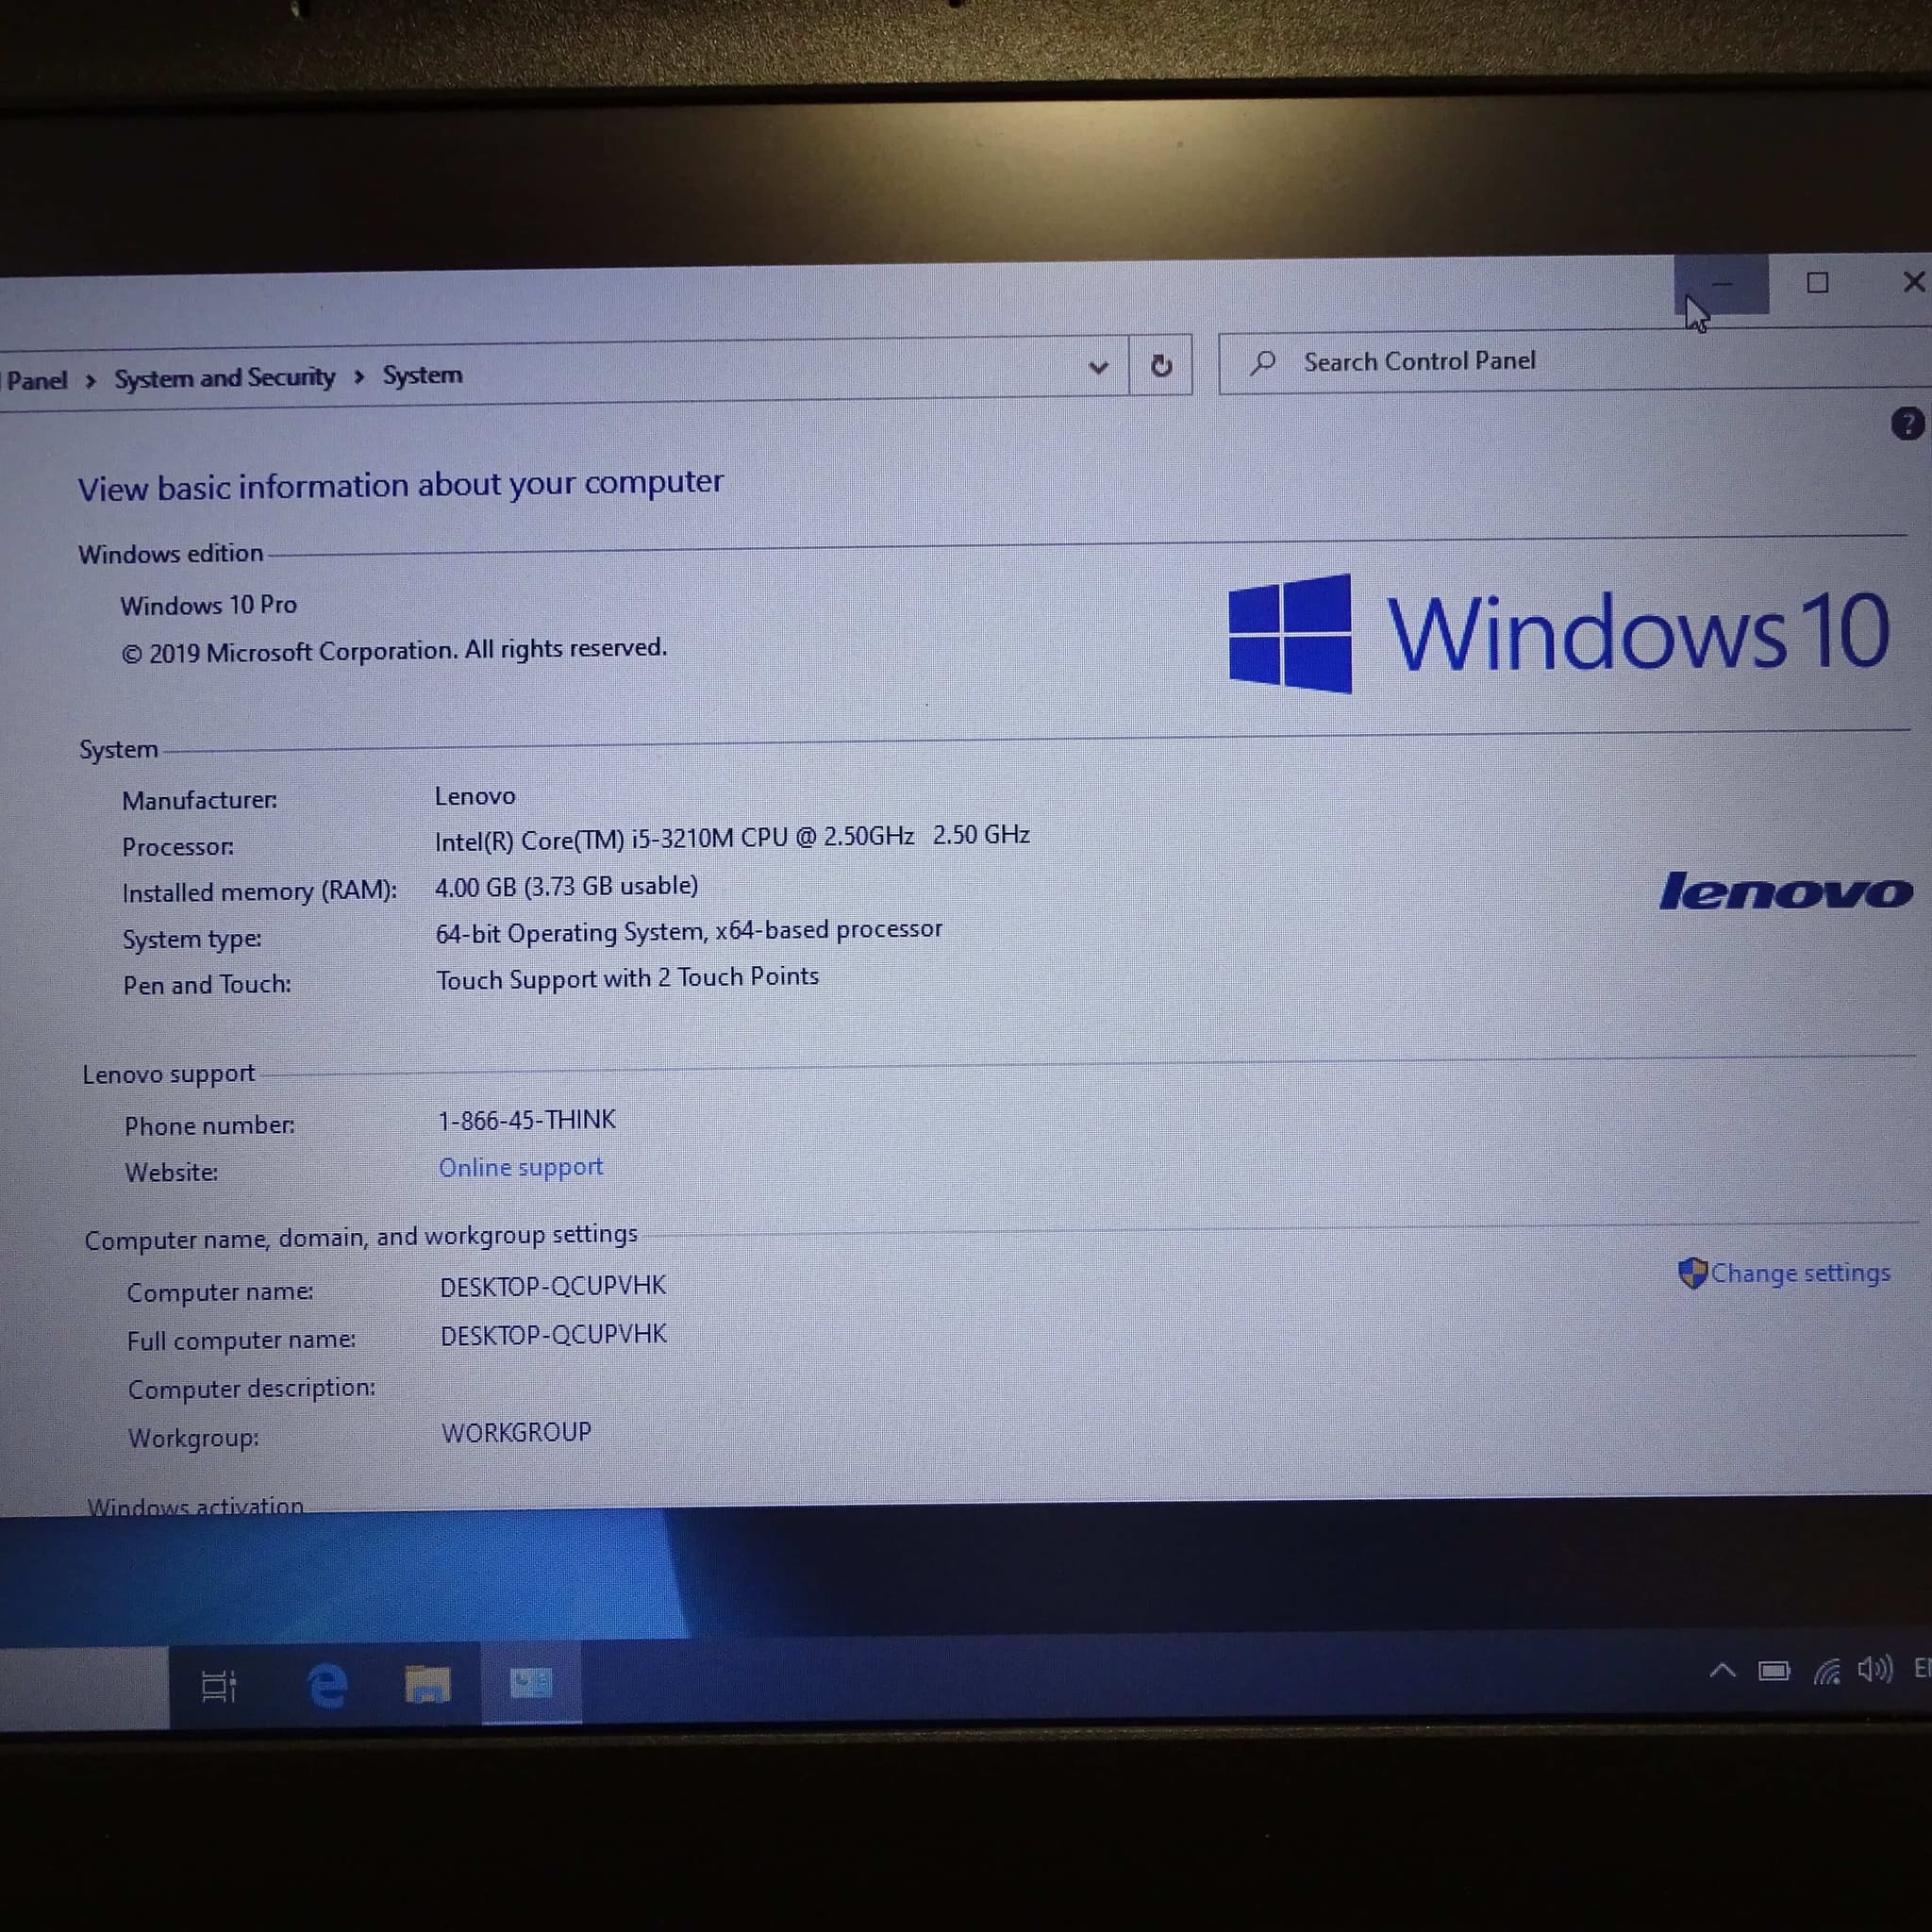Screen dimensions: 1932x1932
Task: Open the chevron after Panel breadcrumb
Action: coord(90,381)
